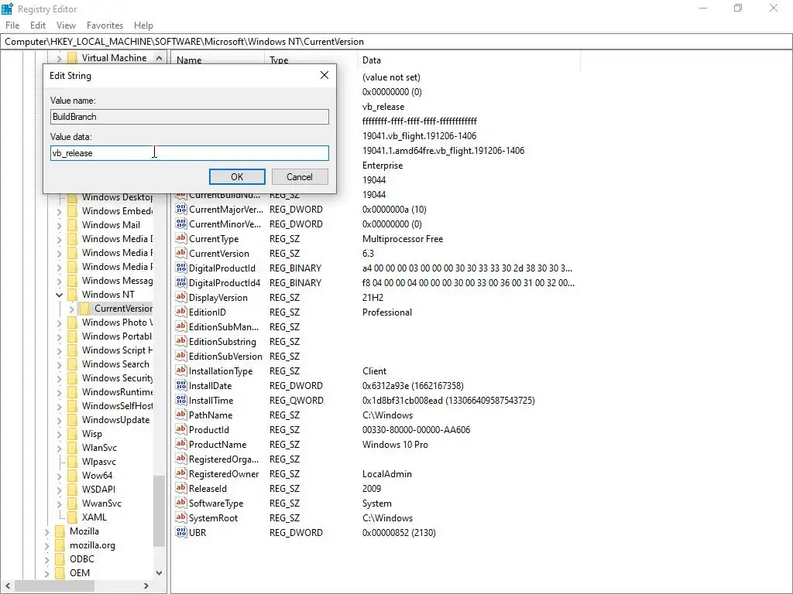Viewport: 793px width, 594px height.
Task: Click the registry path address bar
Action: pos(396,42)
